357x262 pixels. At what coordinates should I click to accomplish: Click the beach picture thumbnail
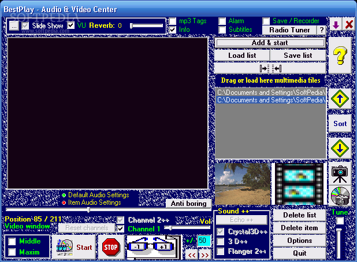(243, 184)
